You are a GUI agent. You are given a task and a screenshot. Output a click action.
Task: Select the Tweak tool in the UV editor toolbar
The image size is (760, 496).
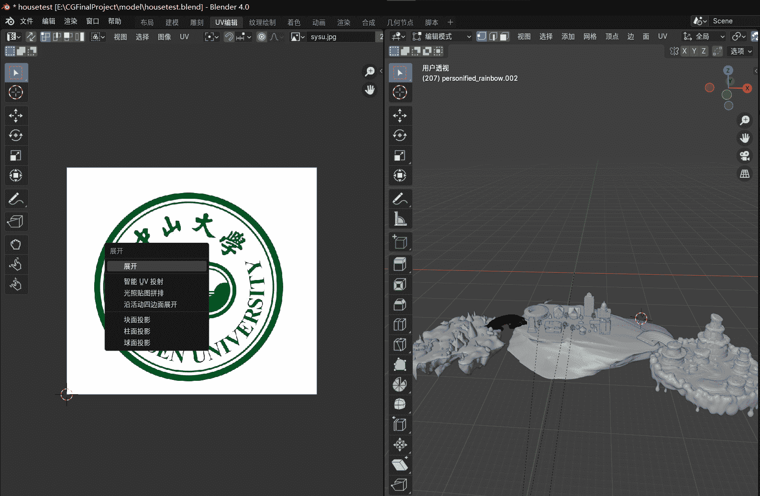16,73
